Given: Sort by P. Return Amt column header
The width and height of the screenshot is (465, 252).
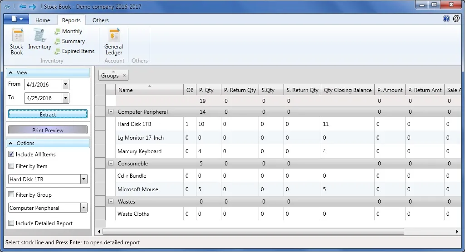Looking at the screenshot, I should (425, 90).
